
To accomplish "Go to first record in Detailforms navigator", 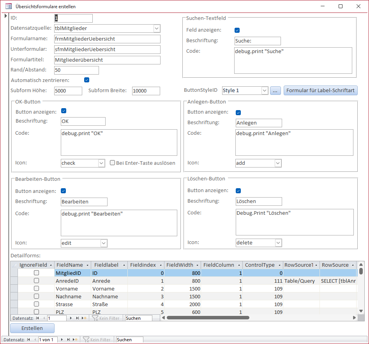I will click(37, 318).
